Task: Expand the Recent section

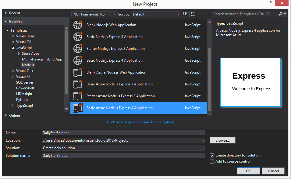Action: pos(6,13)
